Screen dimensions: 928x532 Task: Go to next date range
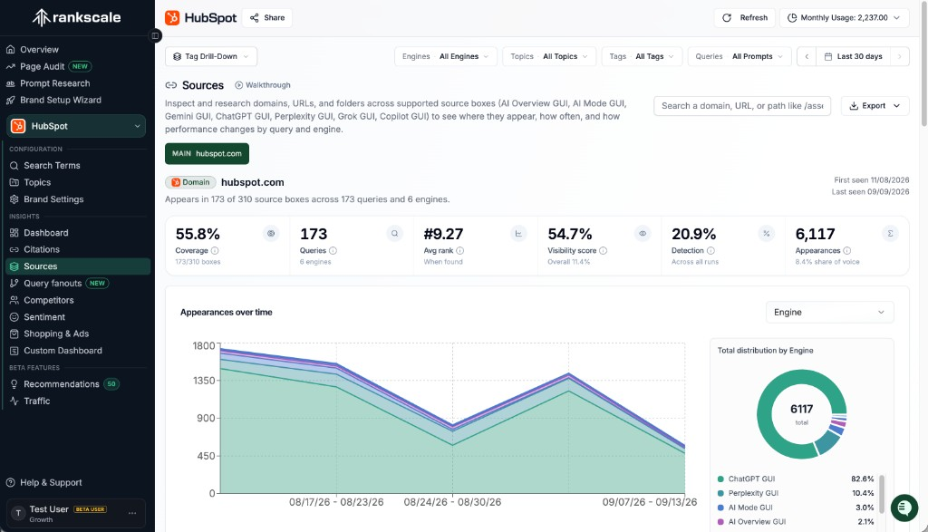pyautogui.click(x=900, y=57)
